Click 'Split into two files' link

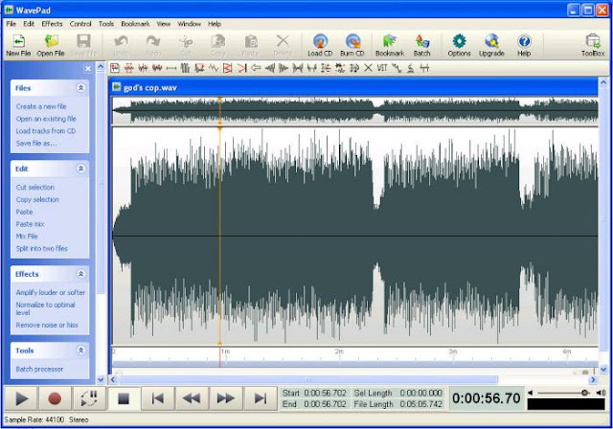point(42,248)
